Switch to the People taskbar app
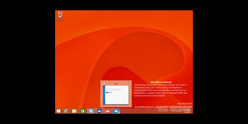 tap(108, 111)
